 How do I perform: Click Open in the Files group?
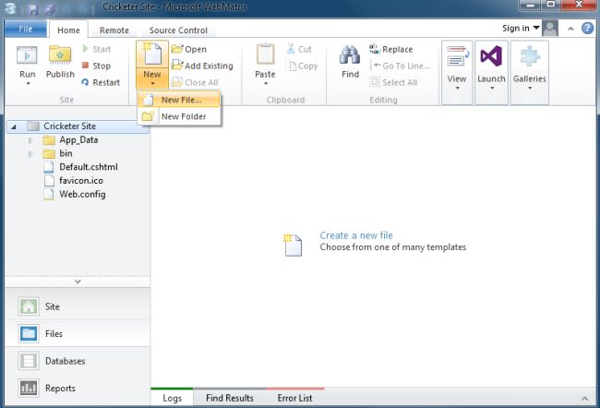click(x=189, y=49)
